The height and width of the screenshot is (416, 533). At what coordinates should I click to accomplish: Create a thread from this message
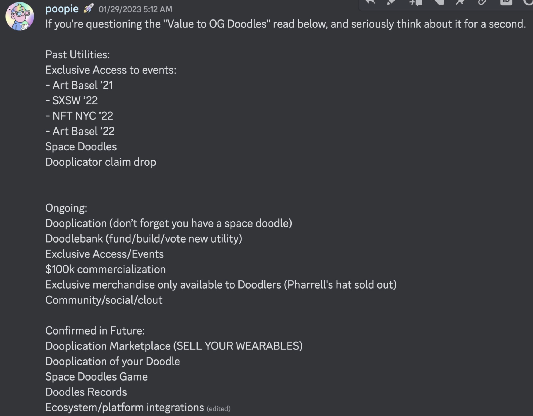point(415,3)
